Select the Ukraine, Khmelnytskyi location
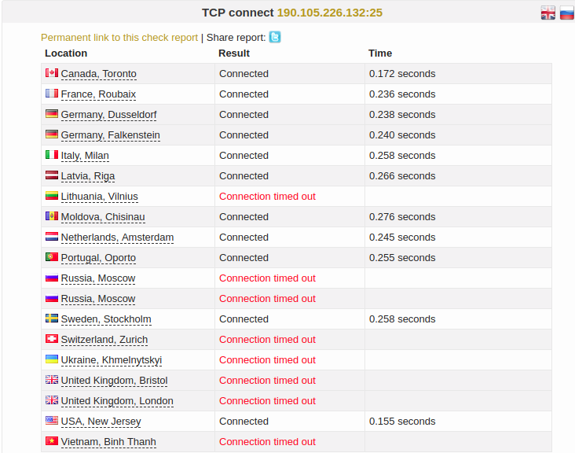The width and height of the screenshot is (575, 453). (x=112, y=360)
